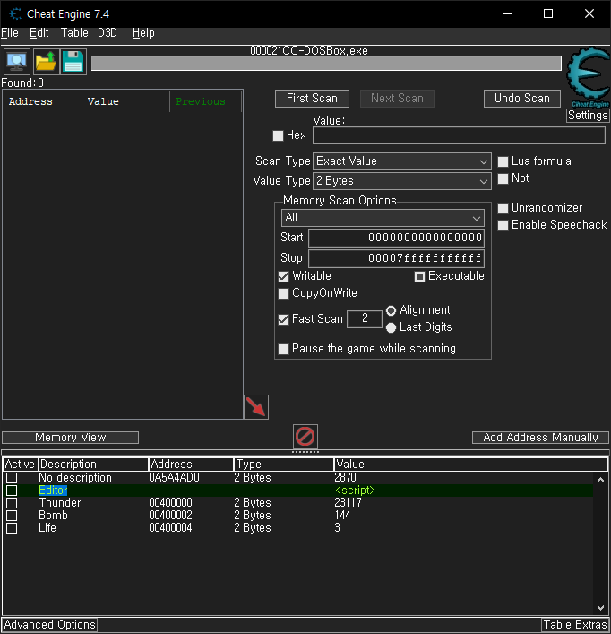Open Memory View
The height and width of the screenshot is (634, 611).
click(70, 438)
